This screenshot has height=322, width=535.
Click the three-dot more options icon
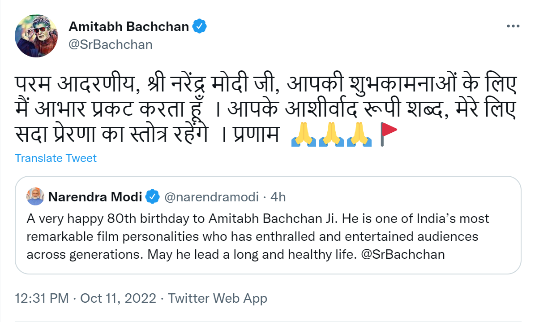(x=513, y=26)
